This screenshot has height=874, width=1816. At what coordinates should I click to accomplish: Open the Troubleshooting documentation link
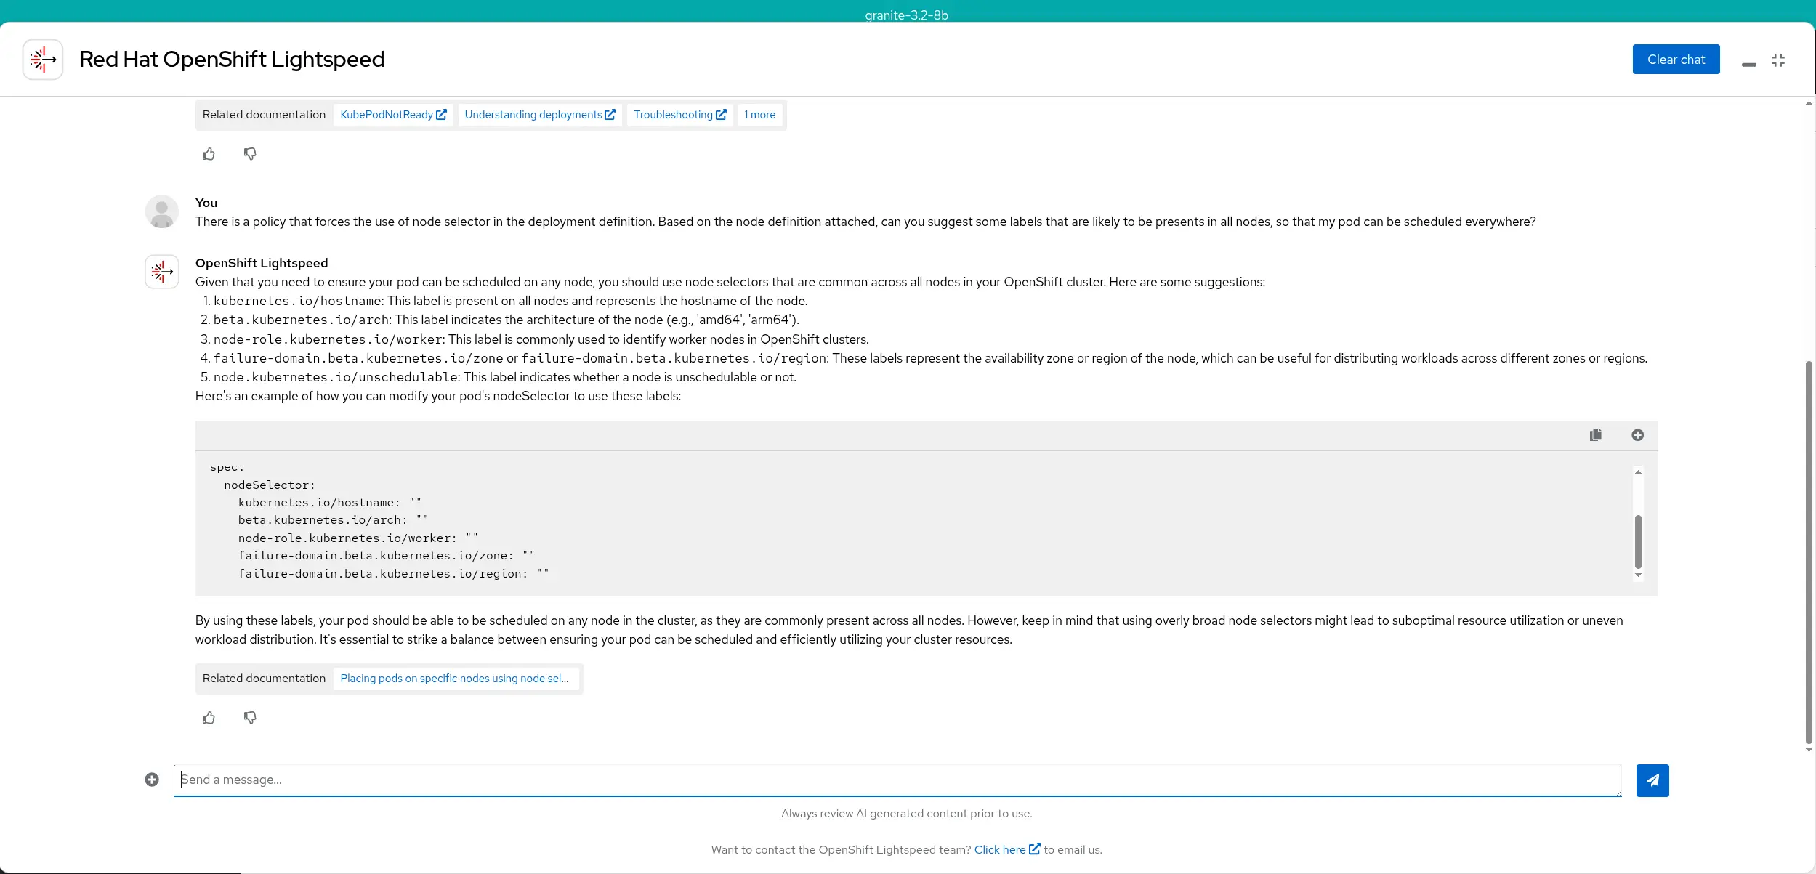(679, 115)
